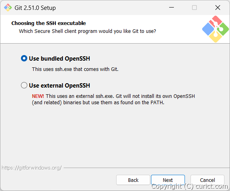This screenshot has width=230, height=191.
Task: Click the large Git logo in the header
Action: tap(215, 29)
